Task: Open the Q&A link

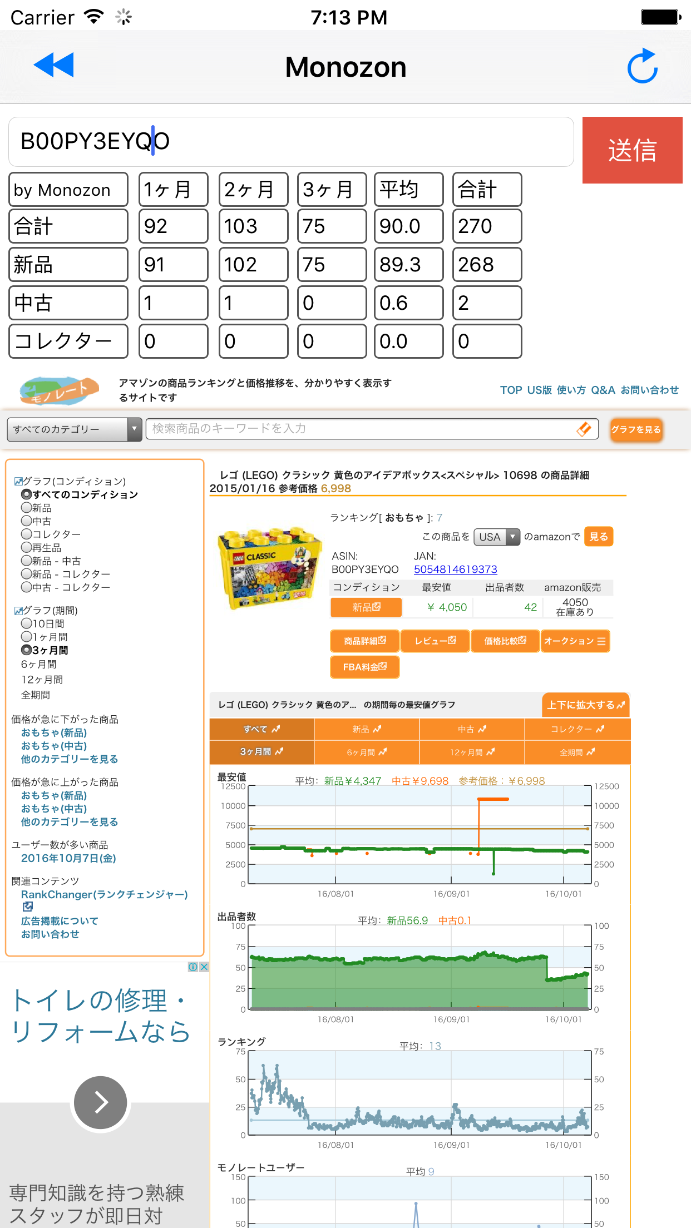Action: pyautogui.click(x=603, y=390)
